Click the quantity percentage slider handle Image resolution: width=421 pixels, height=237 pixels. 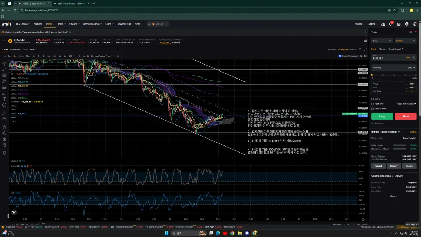372,75
